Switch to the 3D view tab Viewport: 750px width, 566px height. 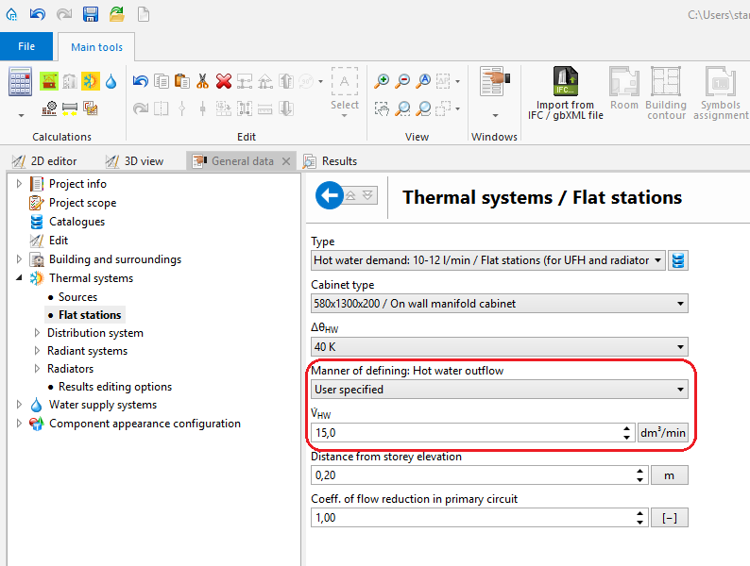click(x=143, y=161)
